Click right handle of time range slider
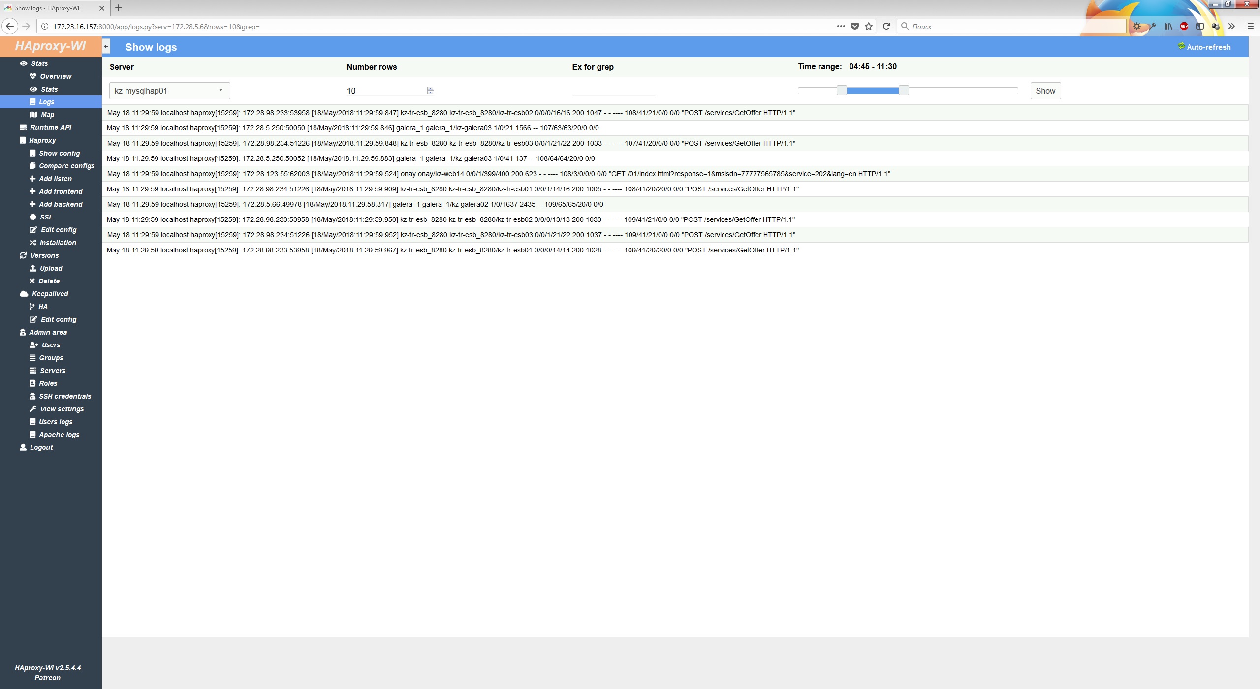Viewport: 1260px width, 689px height. (x=904, y=91)
